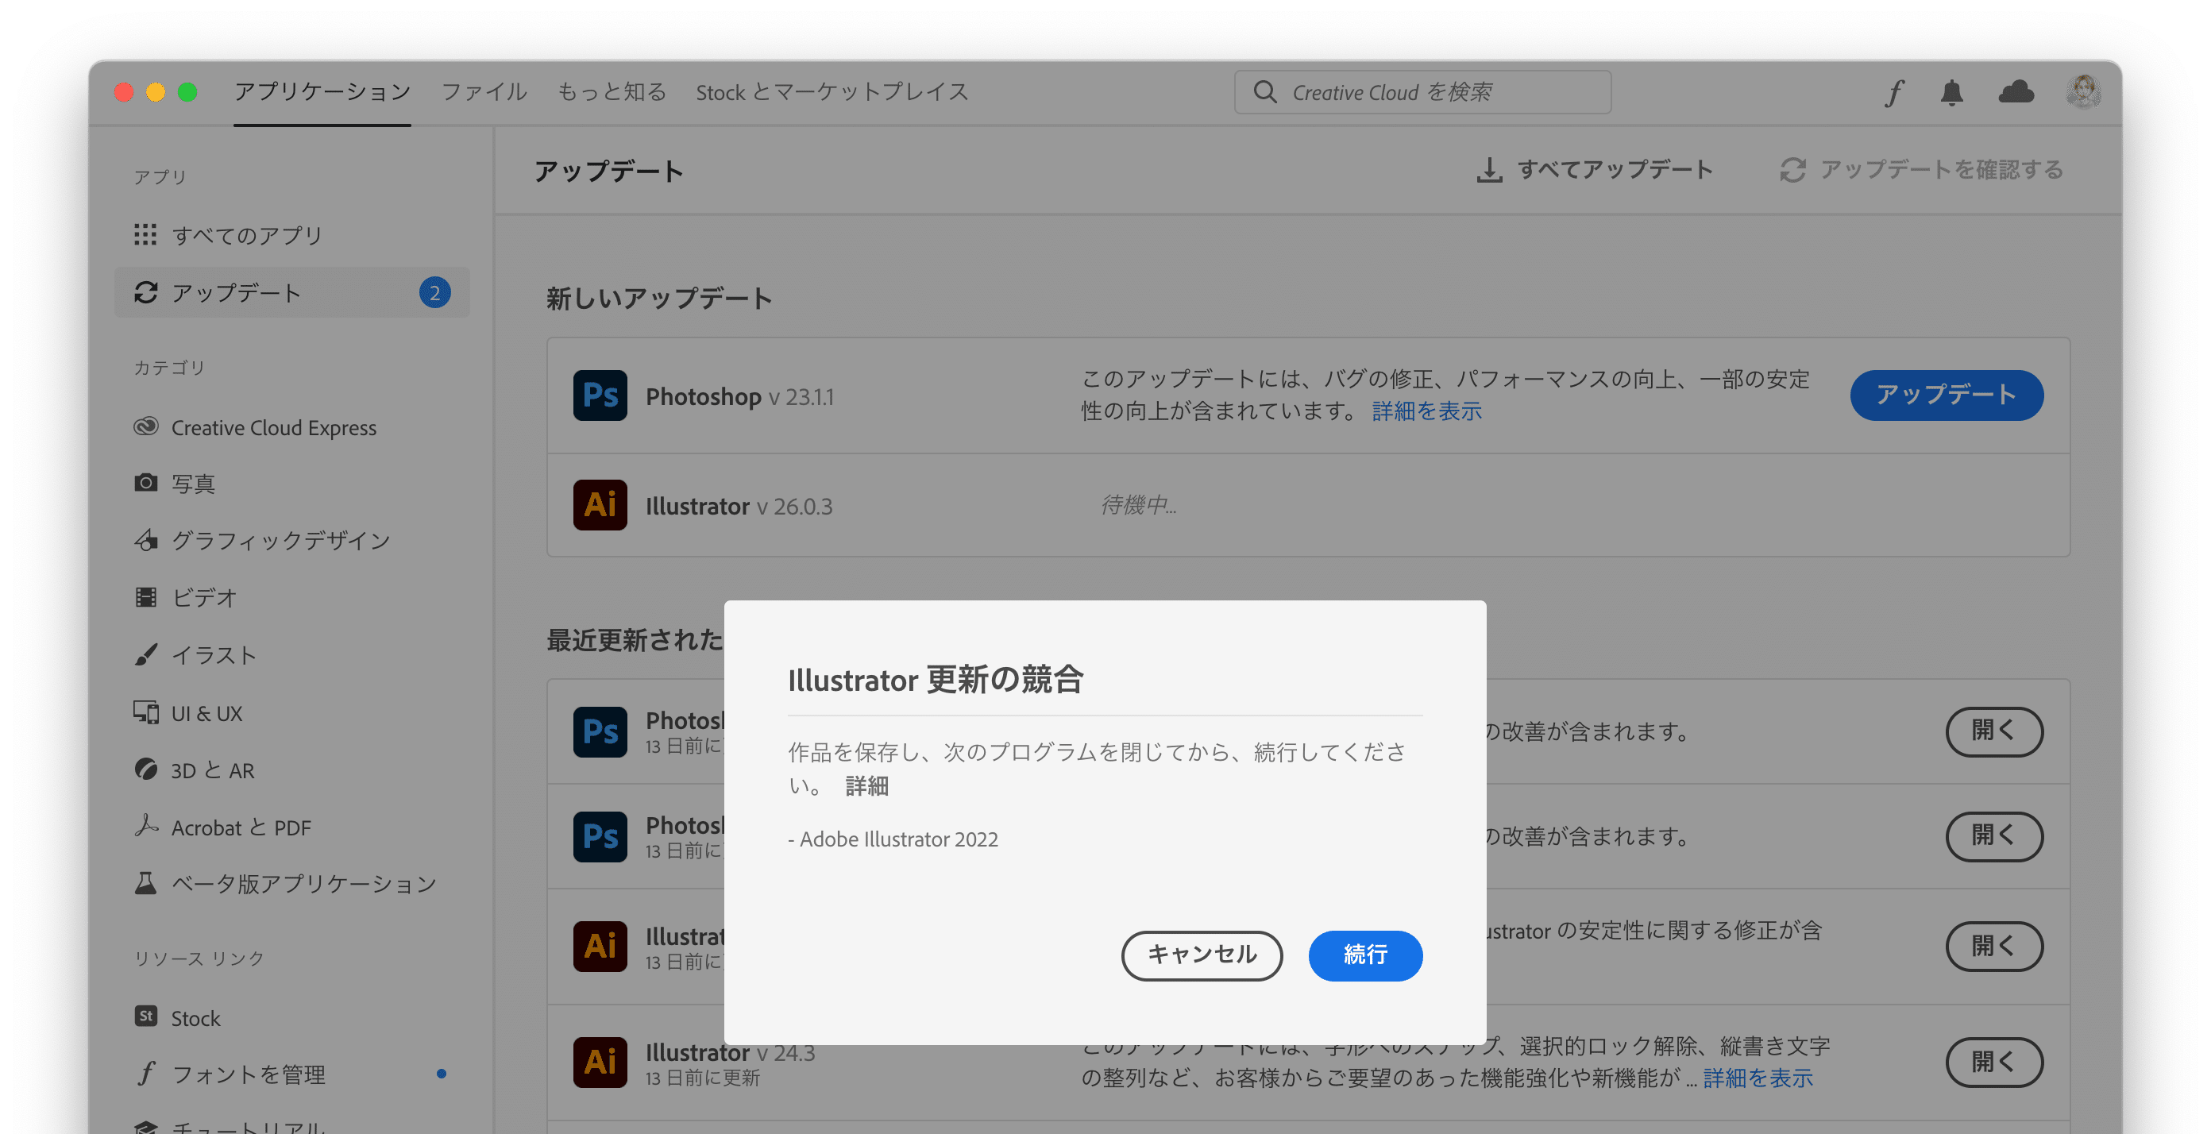Click the Acrobat と PDF icon
This screenshot has width=2211, height=1134.
tap(146, 826)
